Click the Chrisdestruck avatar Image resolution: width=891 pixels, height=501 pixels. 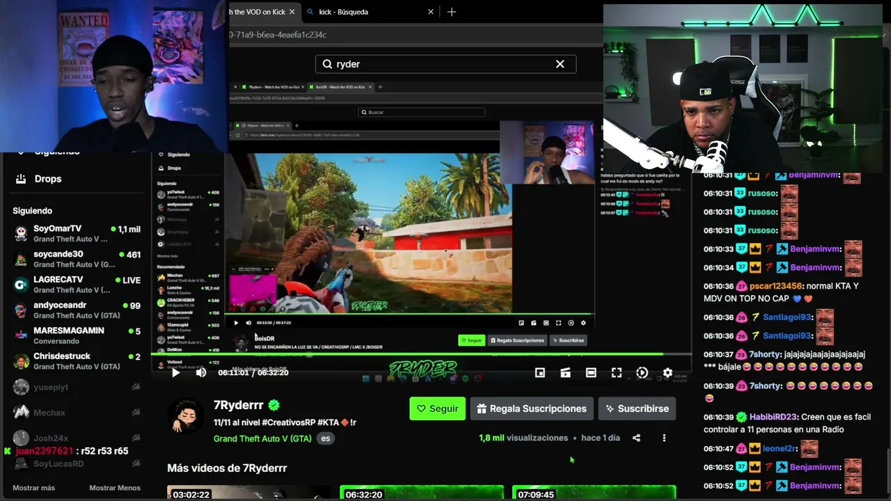21,361
